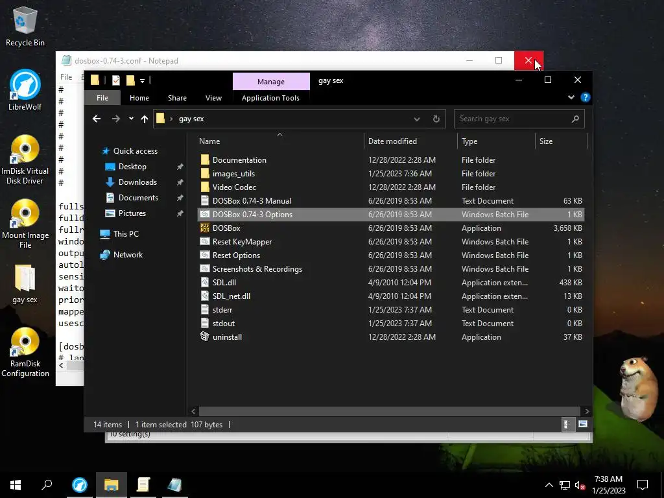Open Pictures in navigation pane
Image resolution: width=664 pixels, height=498 pixels.
[x=132, y=213]
